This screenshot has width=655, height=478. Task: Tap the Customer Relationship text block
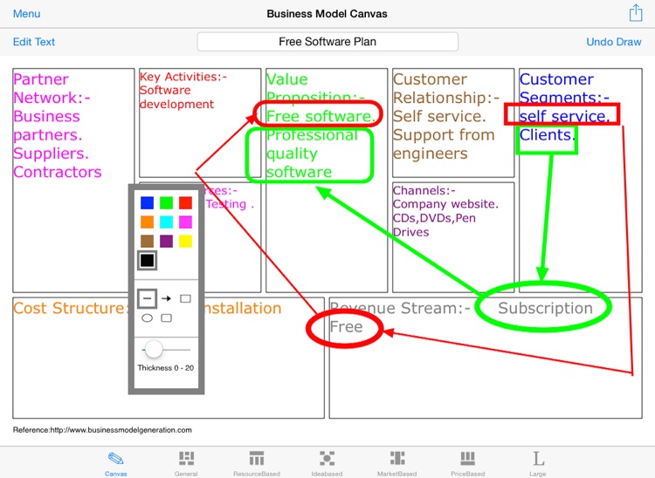pyautogui.click(x=446, y=116)
